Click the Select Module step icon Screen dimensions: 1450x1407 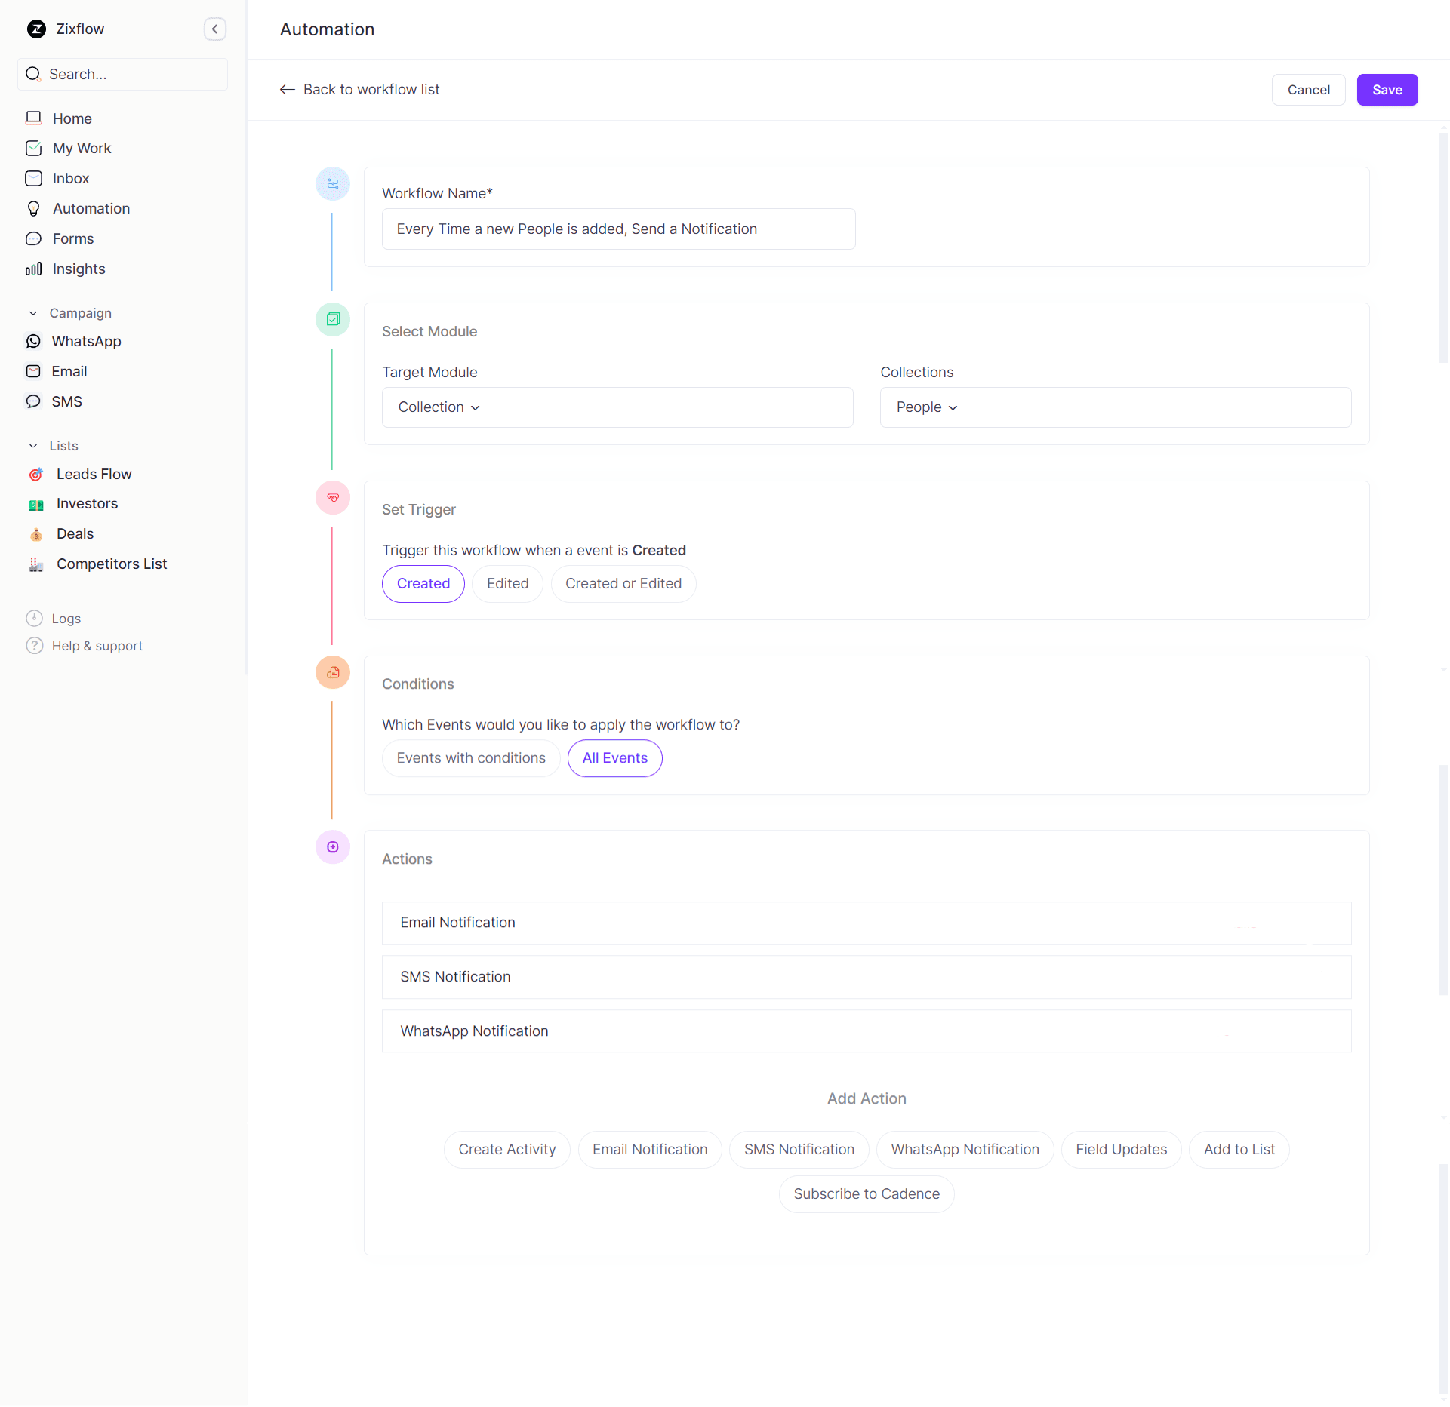333,319
